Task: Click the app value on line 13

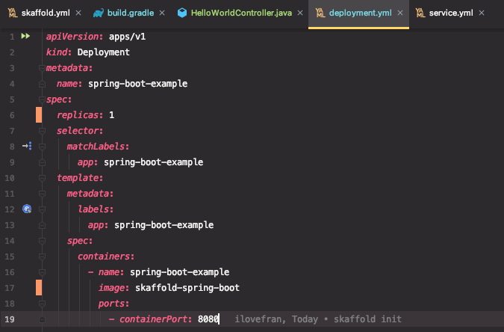Action: [164, 225]
